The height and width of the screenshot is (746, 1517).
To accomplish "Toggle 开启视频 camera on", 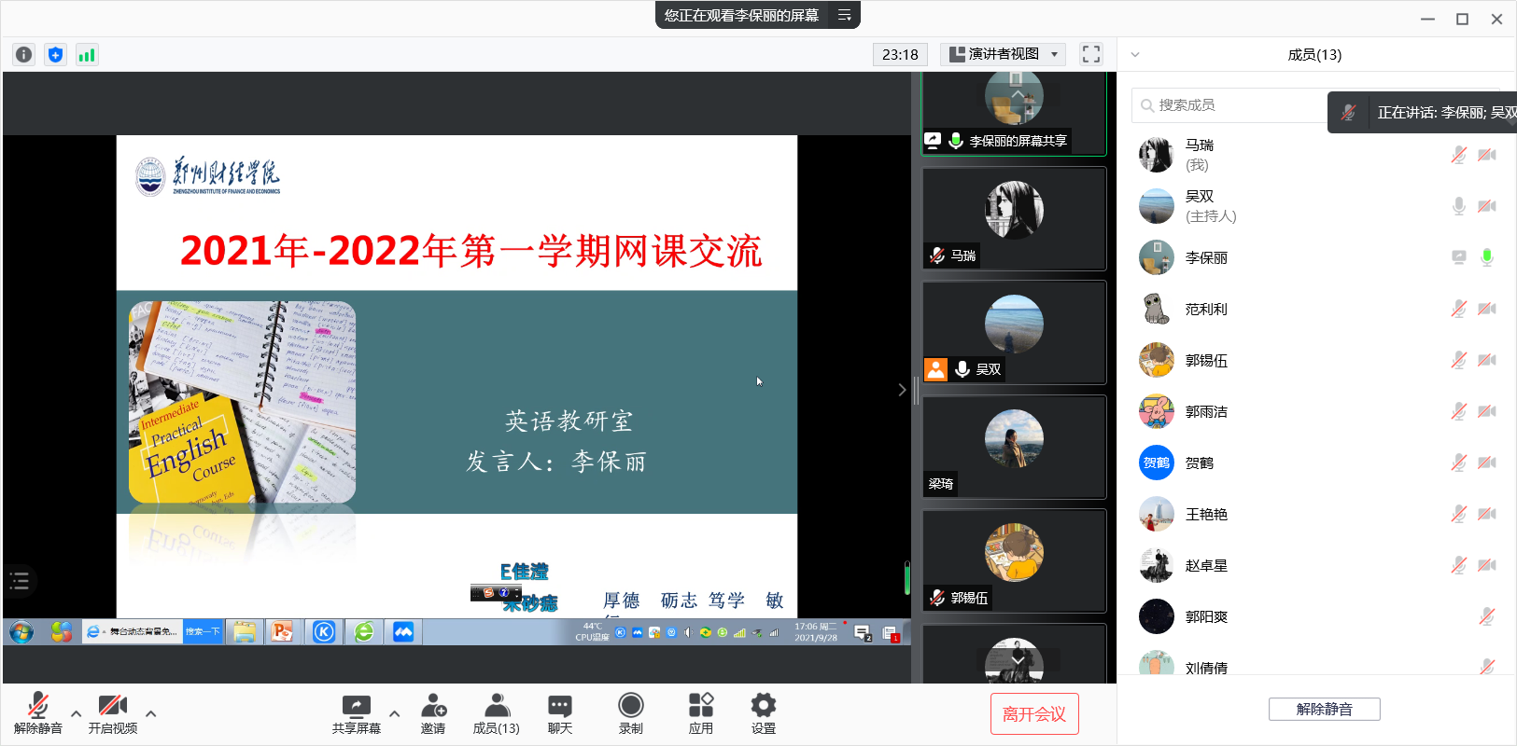I will point(112,713).
